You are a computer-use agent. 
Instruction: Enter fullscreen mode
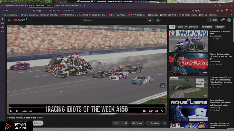[x=162, y=111]
